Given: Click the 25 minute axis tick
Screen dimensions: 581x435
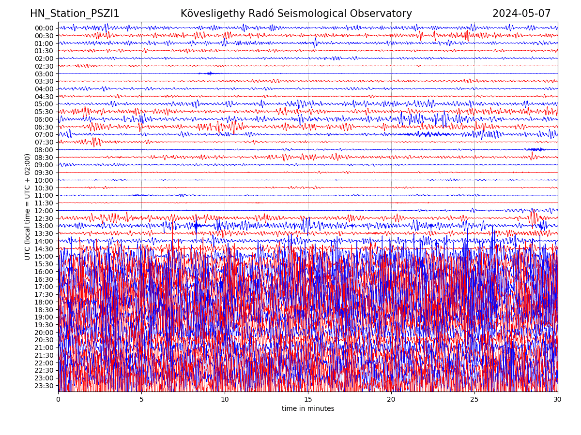Looking at the screenshot, I should (x=474, y=400).
